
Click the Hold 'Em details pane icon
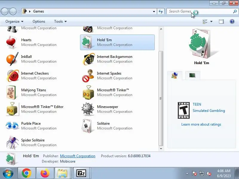(11, 159)
